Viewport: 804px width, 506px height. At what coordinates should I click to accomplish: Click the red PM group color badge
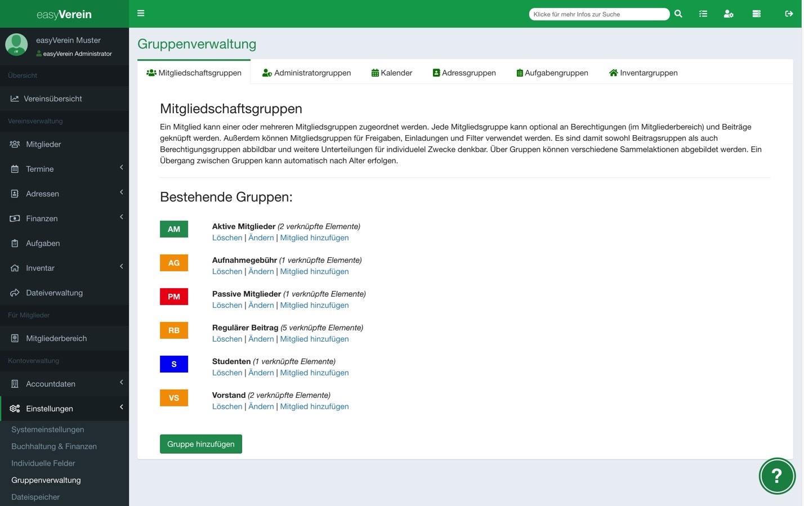(174, 297)
